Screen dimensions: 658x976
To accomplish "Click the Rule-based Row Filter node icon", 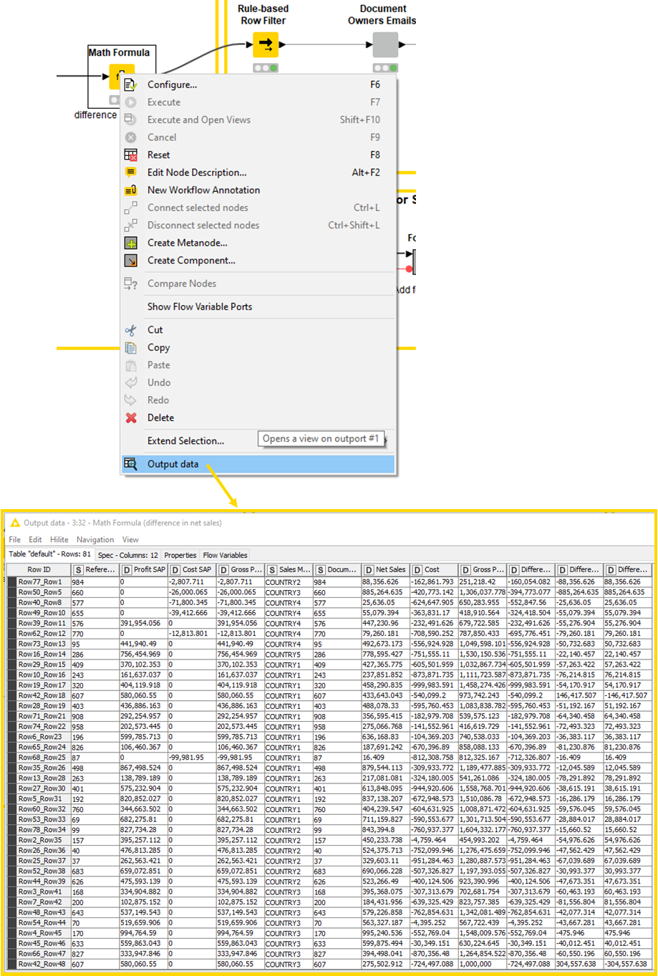I will click(x=266, y=45).
